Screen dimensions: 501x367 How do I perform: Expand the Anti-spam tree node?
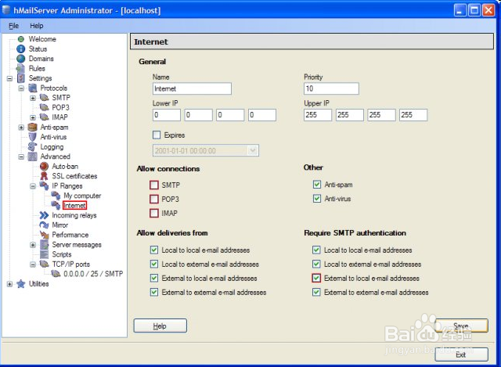[21, 128]
